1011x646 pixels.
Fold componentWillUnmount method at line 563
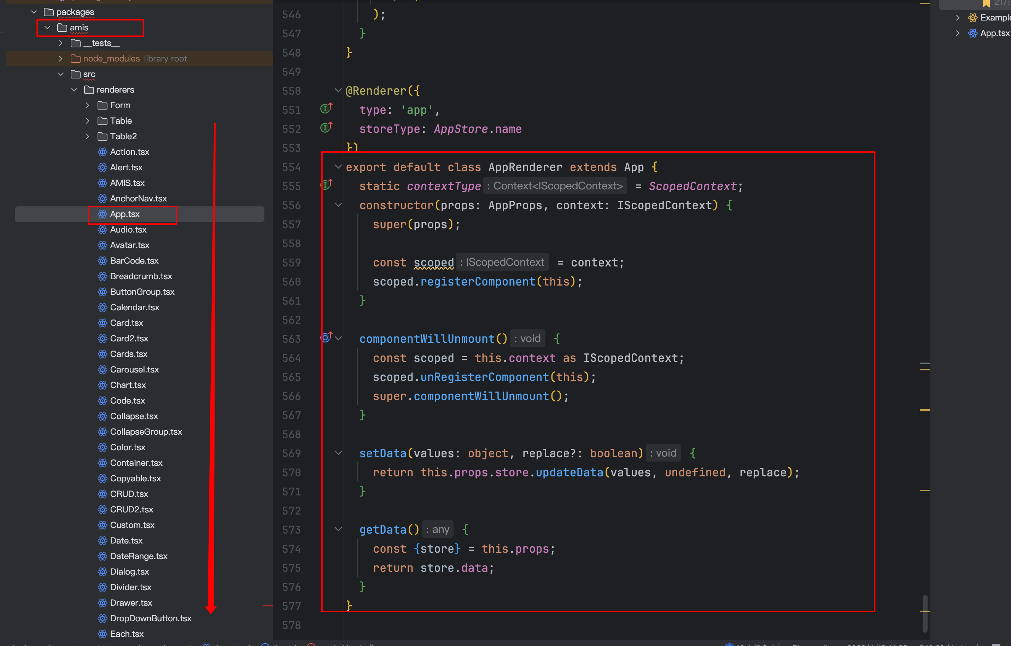pyautogui.click(x=338, y=338)
